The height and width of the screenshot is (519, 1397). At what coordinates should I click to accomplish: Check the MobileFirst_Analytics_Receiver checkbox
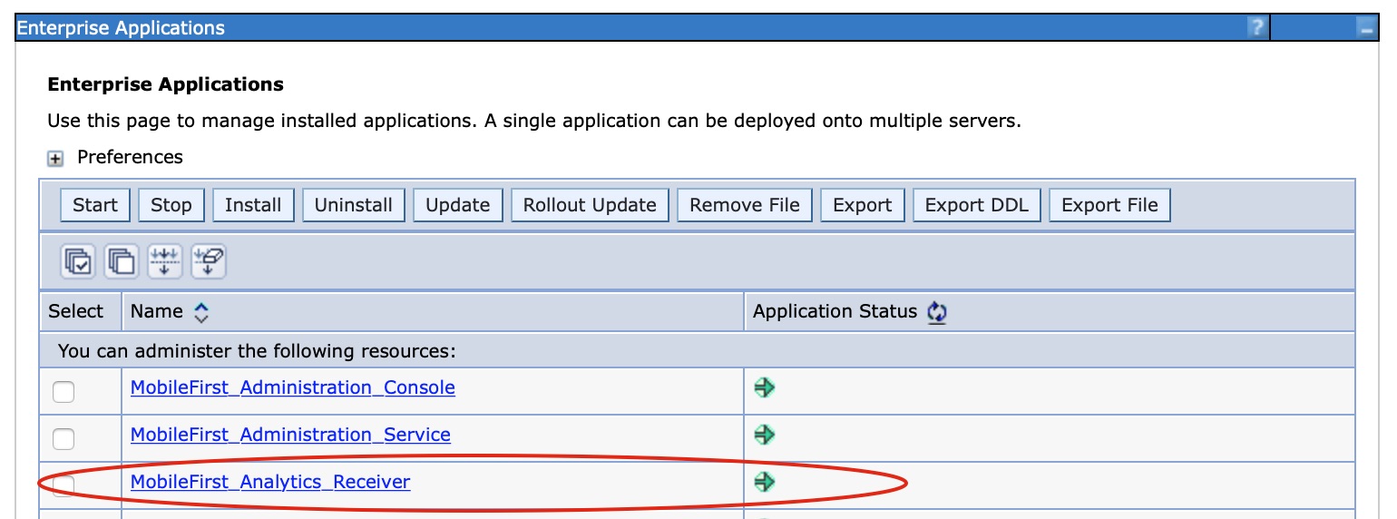coord(63,486)
